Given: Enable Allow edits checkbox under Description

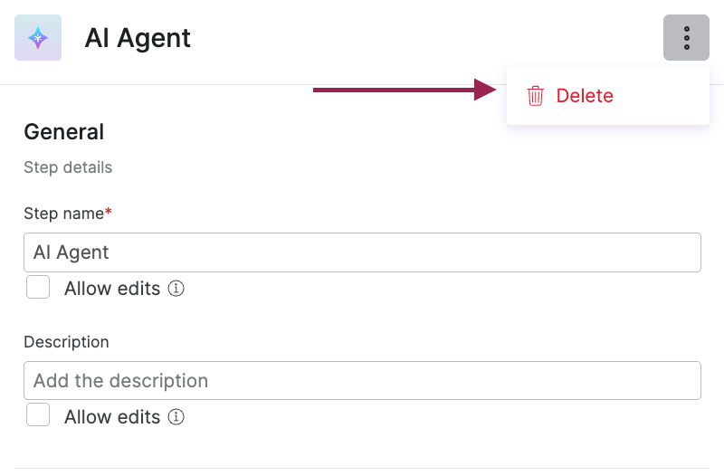Looking at the screenshot, I should 38,414.
